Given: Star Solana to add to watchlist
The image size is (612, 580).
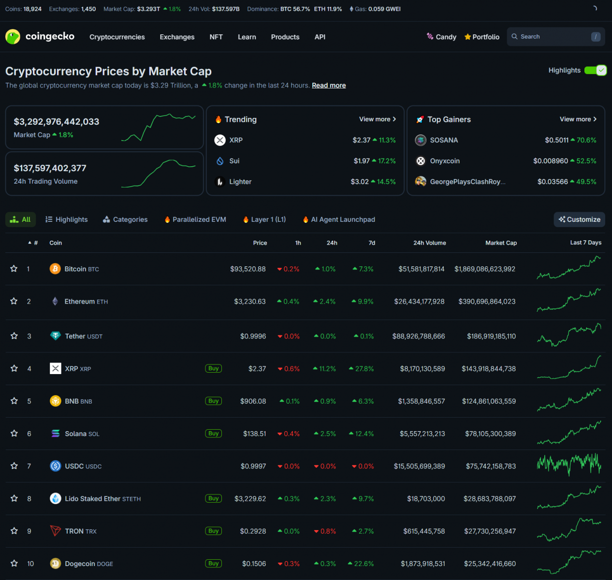Looking at the screenshot, I should tap(14, 434).
